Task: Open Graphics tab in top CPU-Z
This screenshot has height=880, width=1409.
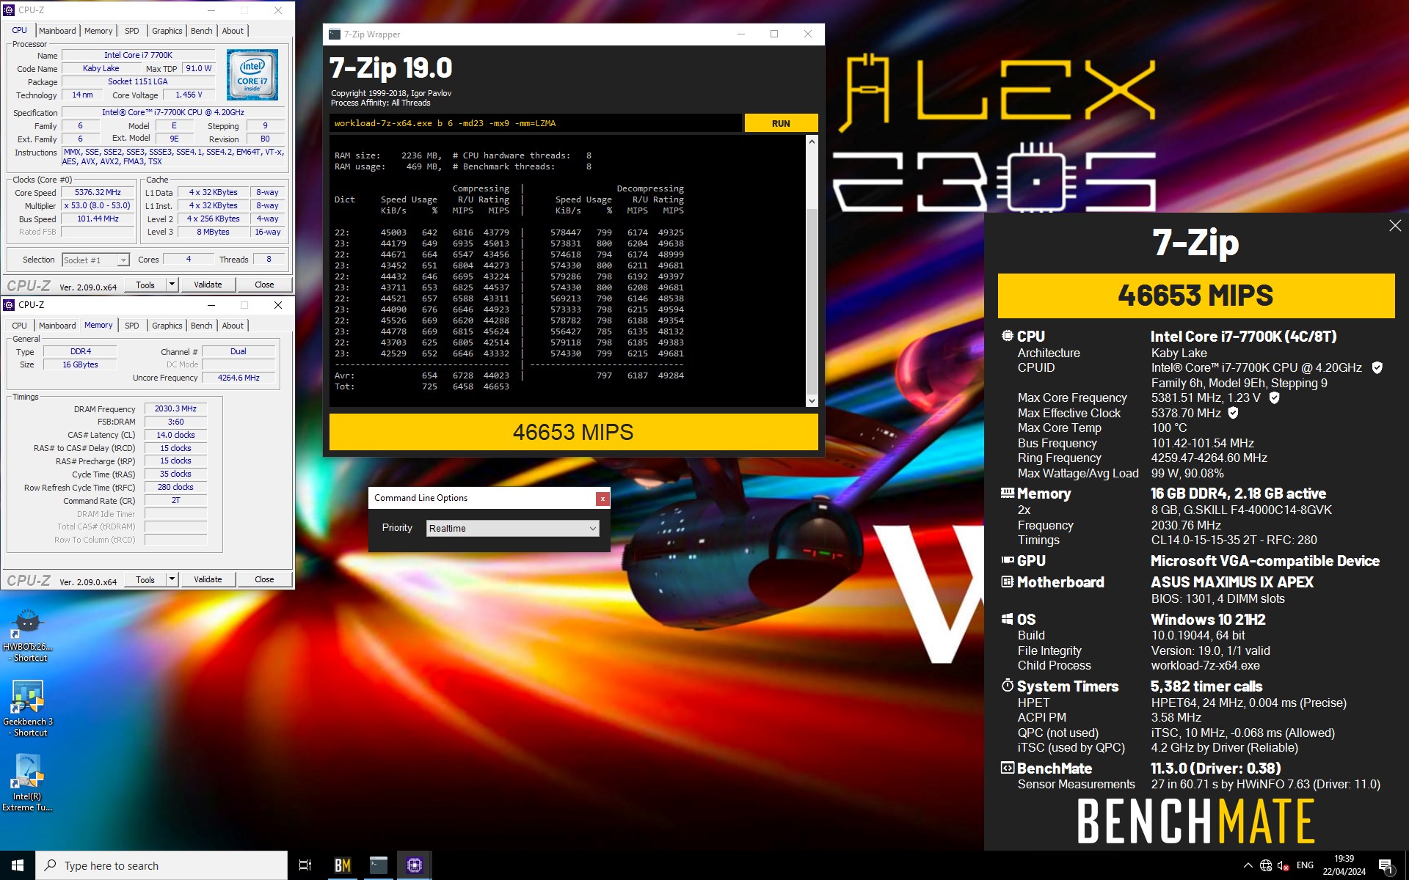Action: point(167,31)
